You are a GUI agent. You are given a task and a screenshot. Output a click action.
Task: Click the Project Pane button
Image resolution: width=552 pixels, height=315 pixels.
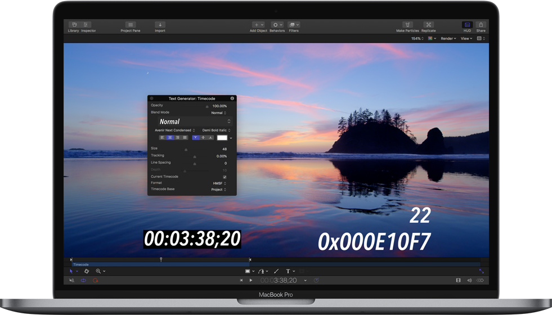click(131, 25)
